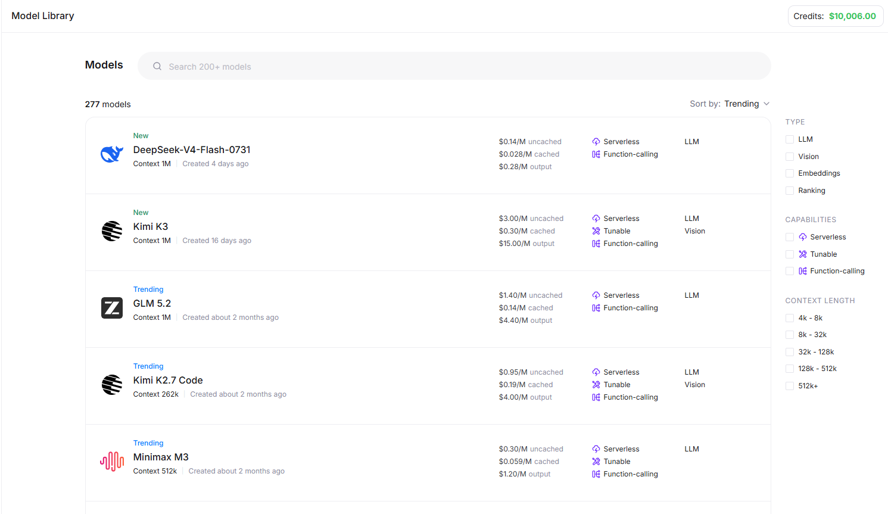
Task: Click the New badge above Kimi K3
Action: (x=141, y=213)
